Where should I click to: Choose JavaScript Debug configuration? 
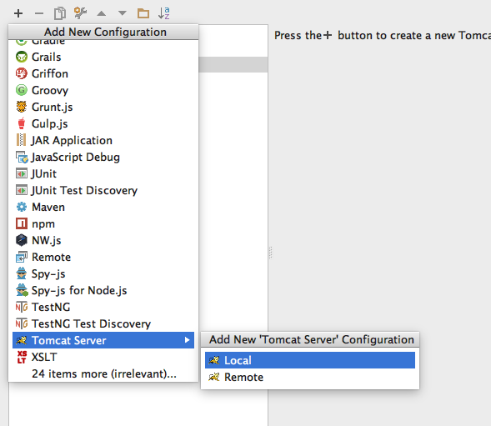click(x=103, y=157)
